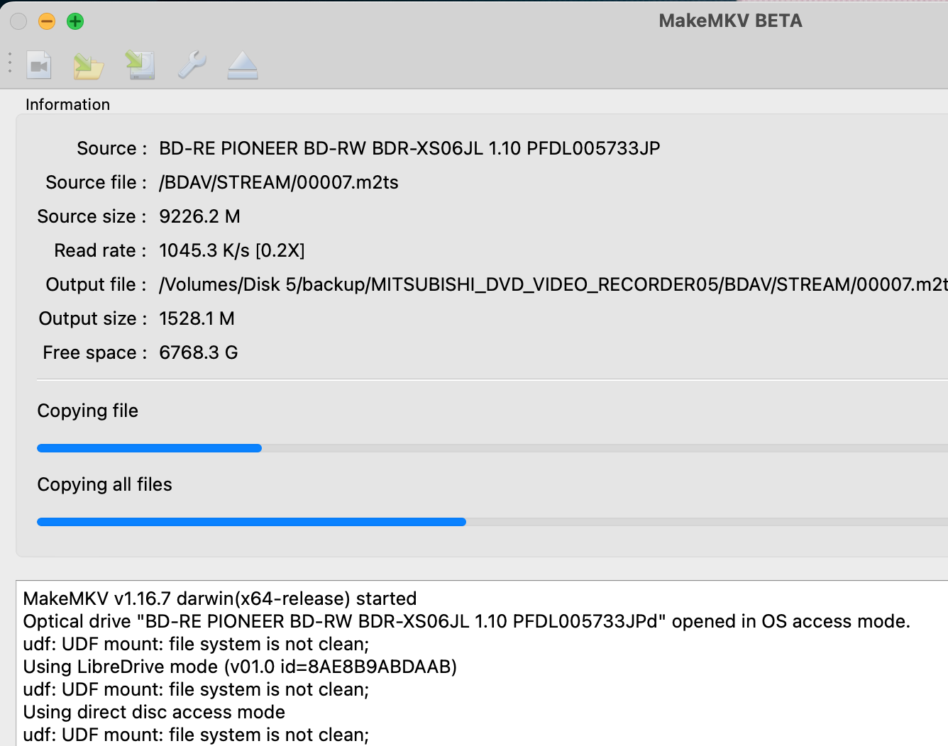
Task: Click the Output size label
Action: 92,318
